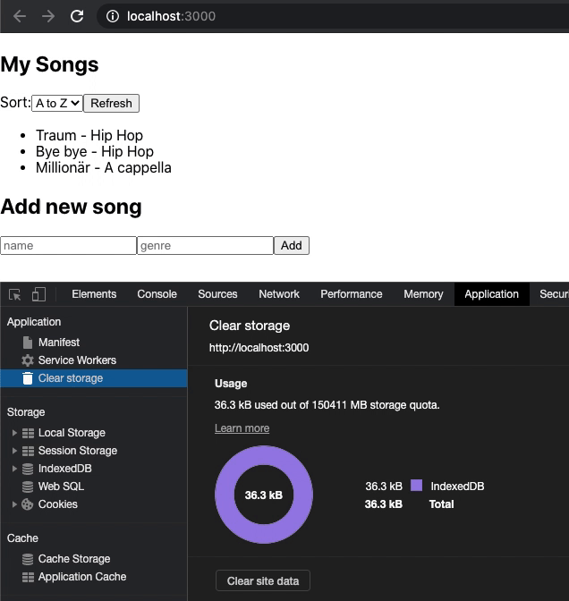The width and height of the screenshot is (569, 601).
Task: Switch to the Console tab
Action: [x=157, y=294]
